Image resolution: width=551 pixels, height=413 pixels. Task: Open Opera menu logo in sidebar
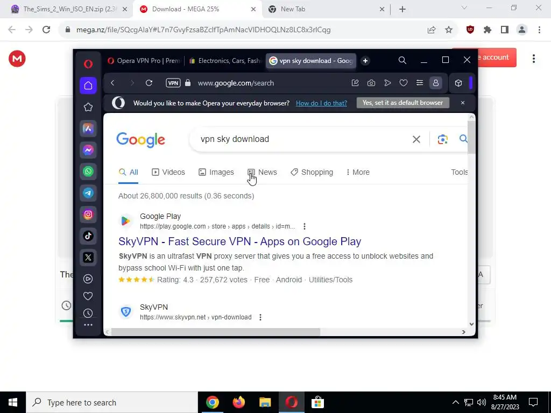[x=88, y=63]
